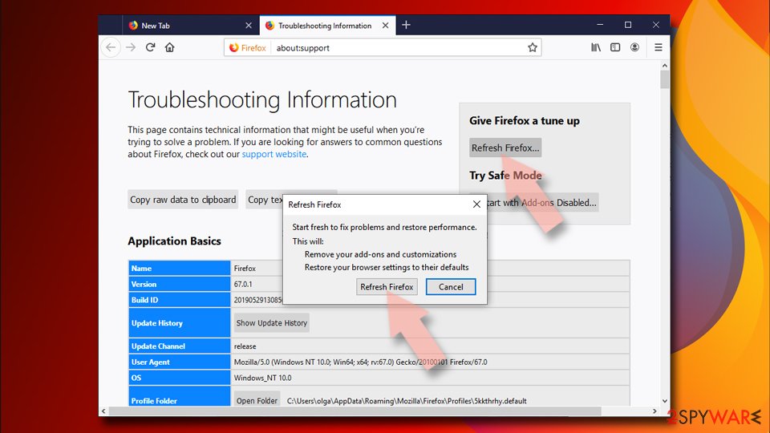Click the forward navigation arrow
The width and height of the screenshot is (770, 433).
click(x=131, y=47)
